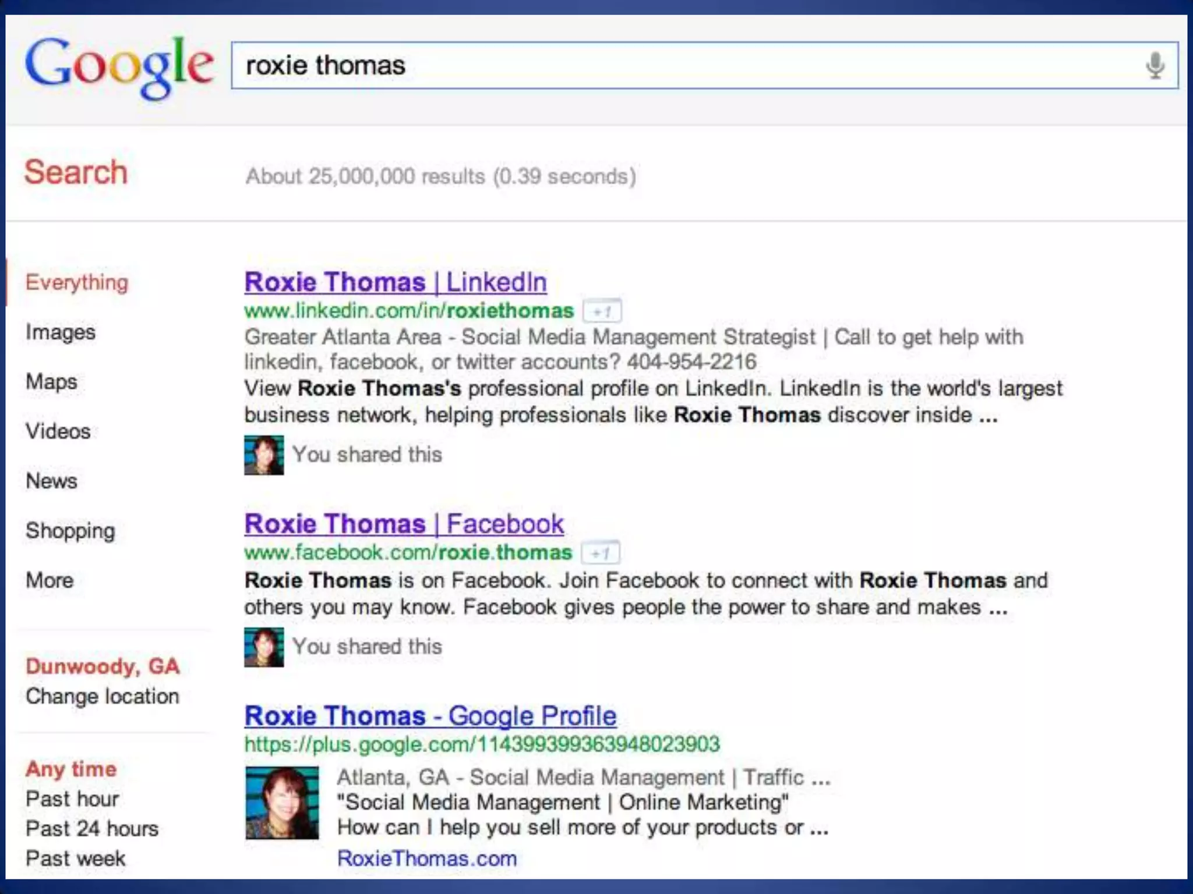Filter results to Past week
The image size is (1193, 894).
point(75,858)
